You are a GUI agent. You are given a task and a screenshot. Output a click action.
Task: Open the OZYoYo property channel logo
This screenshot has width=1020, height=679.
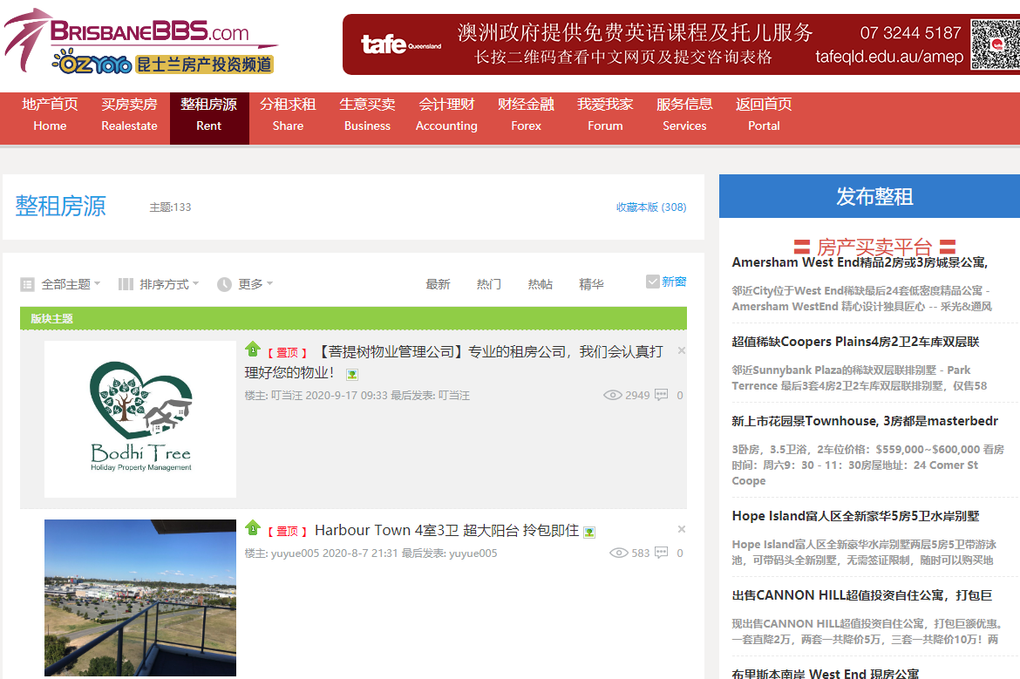click(163, 63)
